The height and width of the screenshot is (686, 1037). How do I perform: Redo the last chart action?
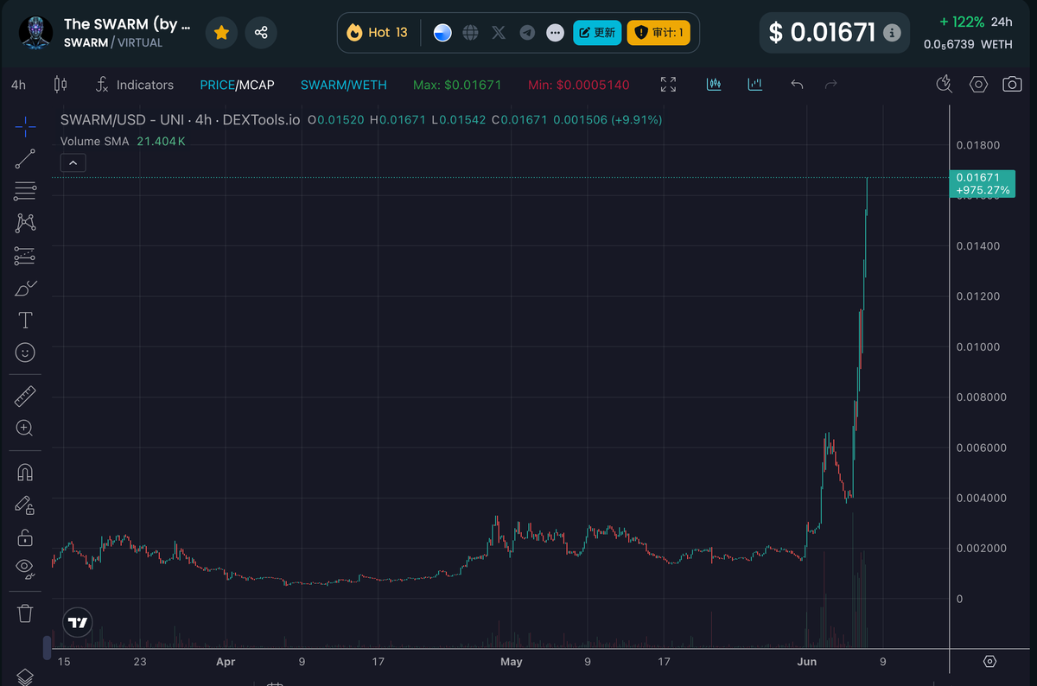pos(831,85)
